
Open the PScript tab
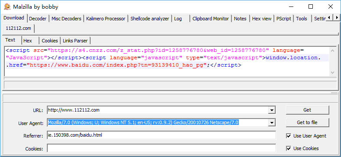tap(283, 19)
